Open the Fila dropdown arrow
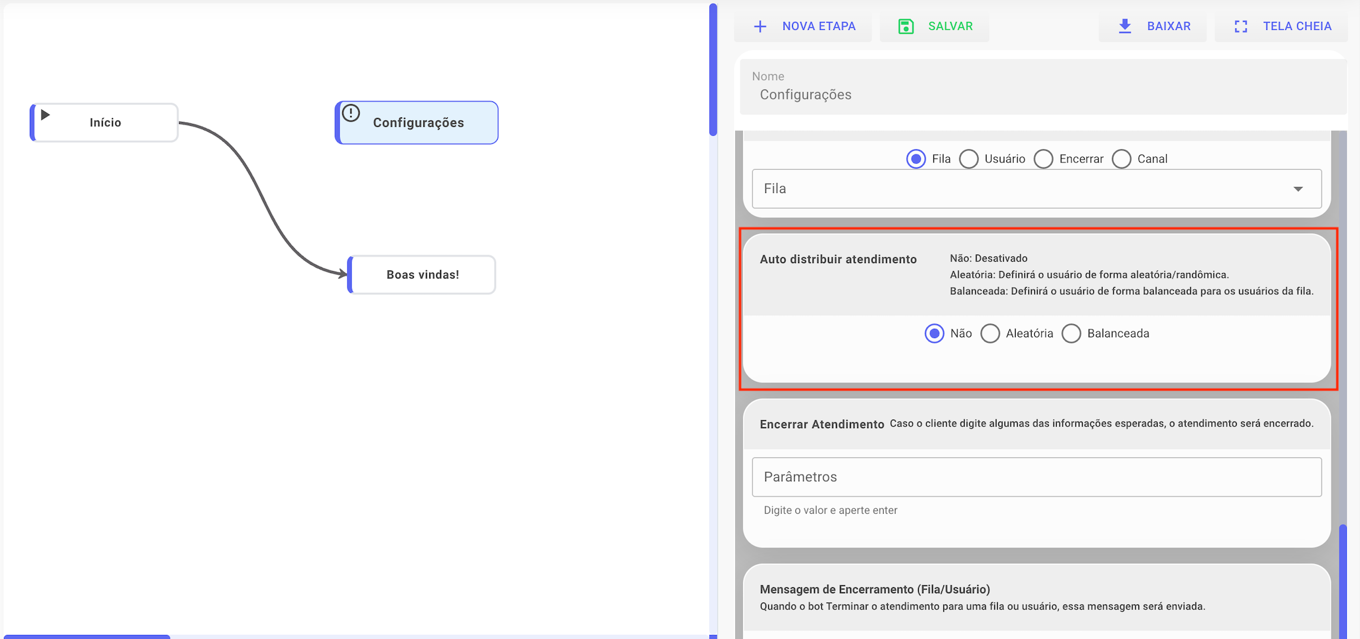Image resolution: width=1360 pixels, height=639 pixels. coord(1298,189)
